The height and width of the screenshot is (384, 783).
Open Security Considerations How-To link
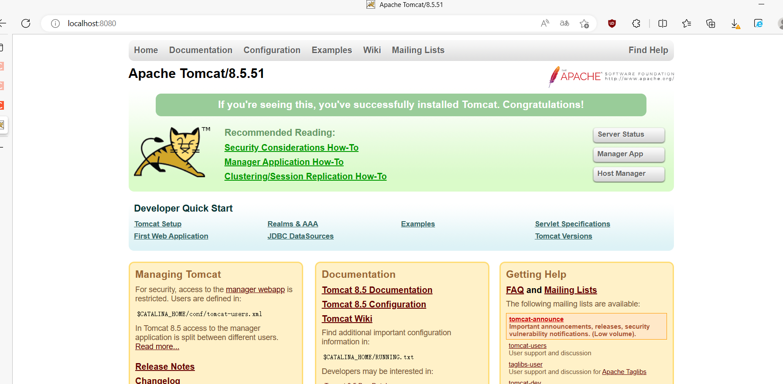point(291,148)
